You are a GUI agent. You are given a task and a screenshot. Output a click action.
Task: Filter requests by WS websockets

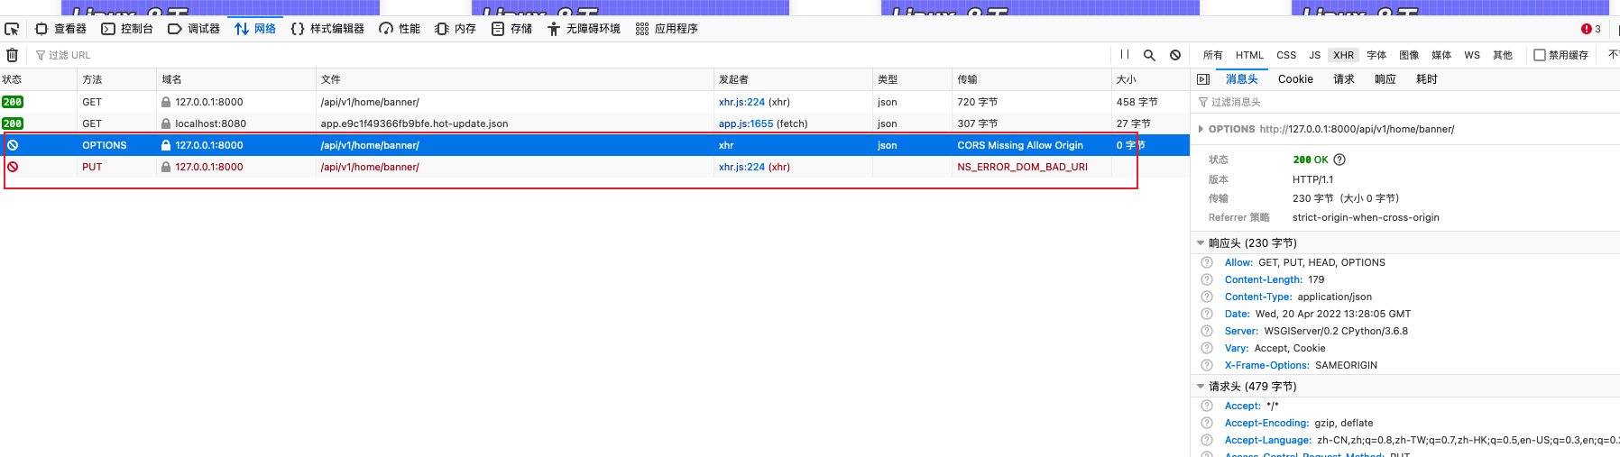tap(1472, 55)
